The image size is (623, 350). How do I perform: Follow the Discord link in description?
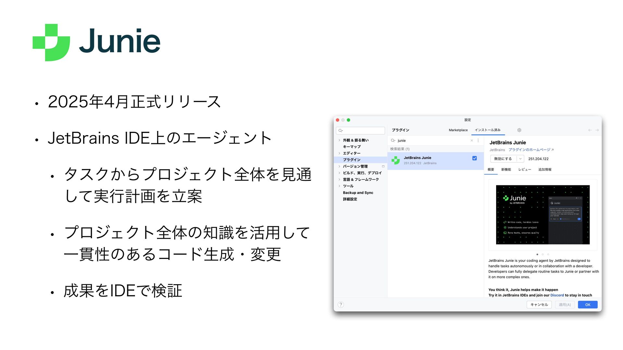[557, 295]
